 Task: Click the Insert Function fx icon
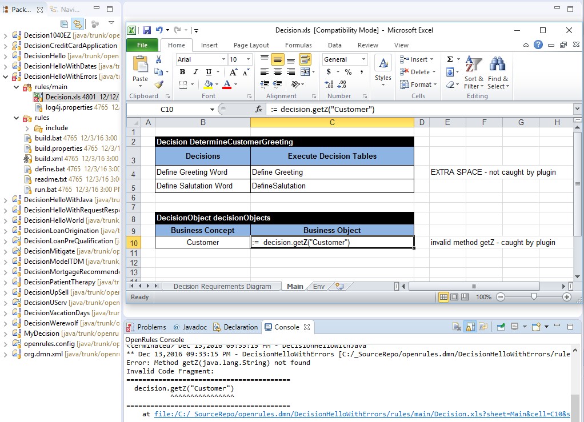click(x=259, y=109)
